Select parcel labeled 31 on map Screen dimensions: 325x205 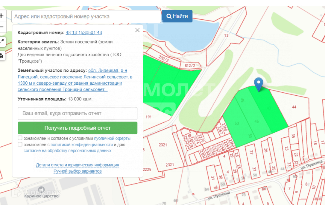click(213, 178)
